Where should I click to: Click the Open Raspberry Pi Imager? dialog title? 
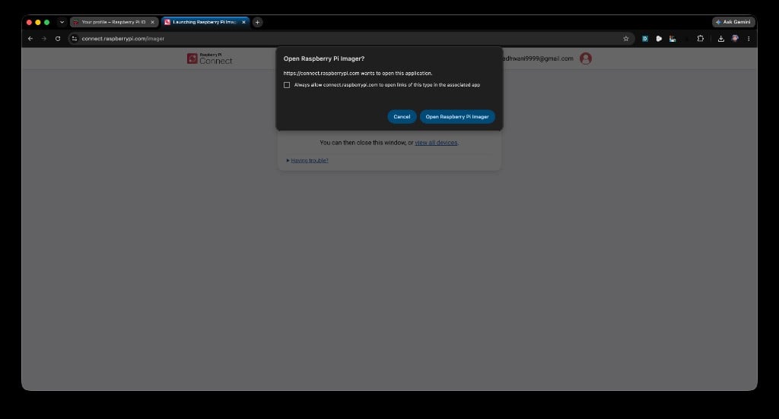tap(324, 58)
